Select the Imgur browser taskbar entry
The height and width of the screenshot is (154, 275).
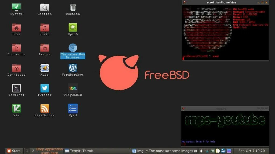pyautogui.click(x=165, y=151)
